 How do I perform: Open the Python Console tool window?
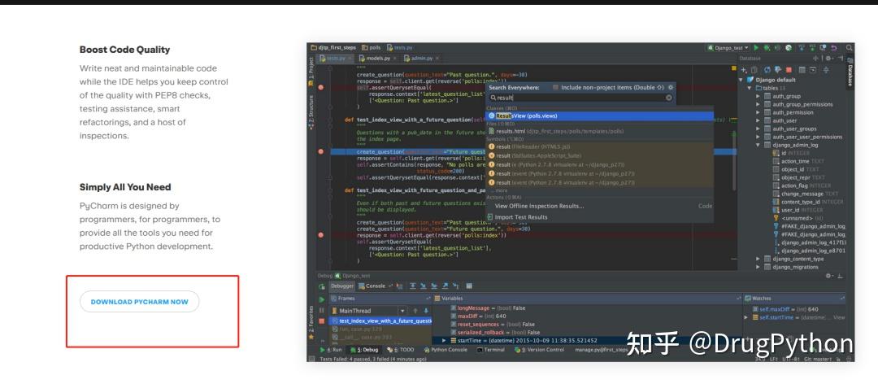[446, 350]
